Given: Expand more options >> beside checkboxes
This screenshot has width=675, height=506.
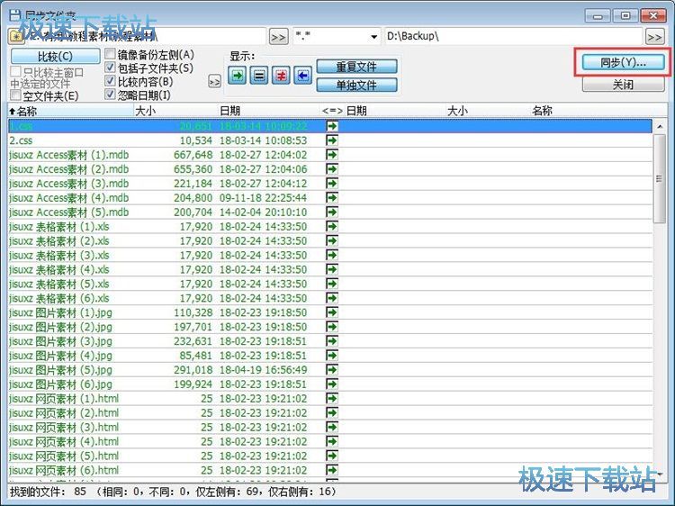Looking at the screenshot, I should coord(214,81).
